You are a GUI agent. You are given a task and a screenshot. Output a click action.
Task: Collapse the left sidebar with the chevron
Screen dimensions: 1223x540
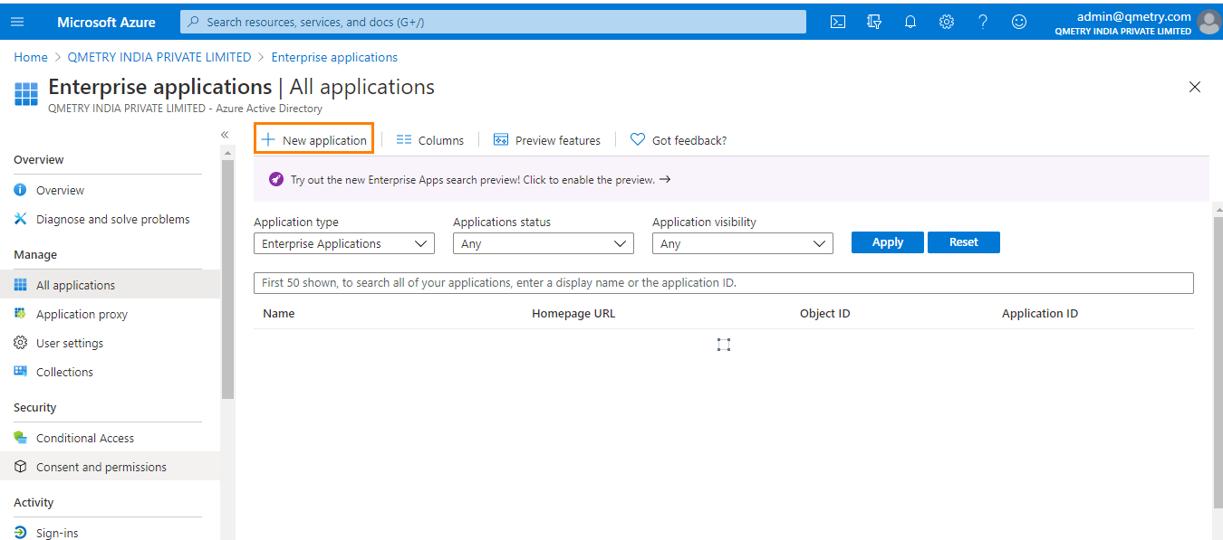pyautogui.click(x=225, y=133)
